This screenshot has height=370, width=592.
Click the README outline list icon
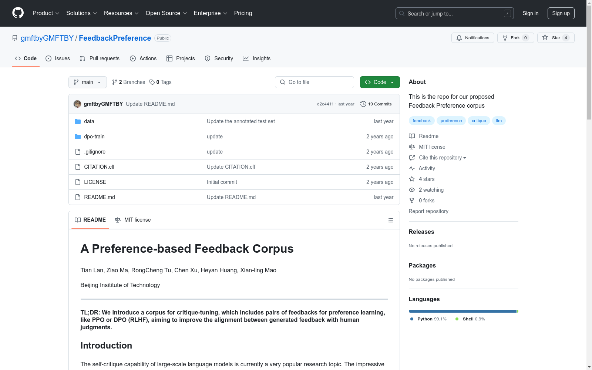pos(390,220)
